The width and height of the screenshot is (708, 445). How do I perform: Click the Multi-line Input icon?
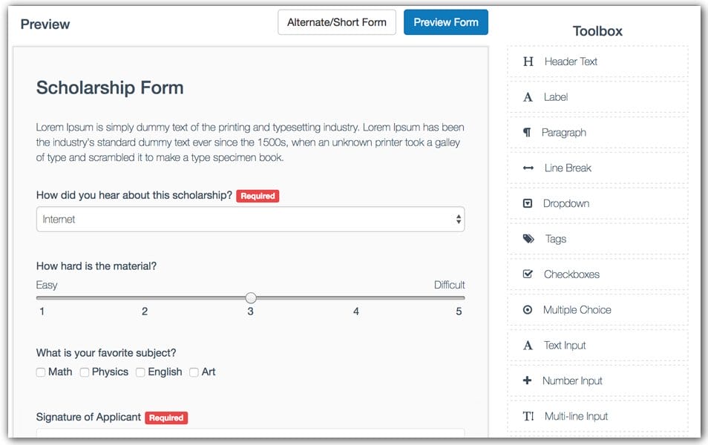coord(528,416)
